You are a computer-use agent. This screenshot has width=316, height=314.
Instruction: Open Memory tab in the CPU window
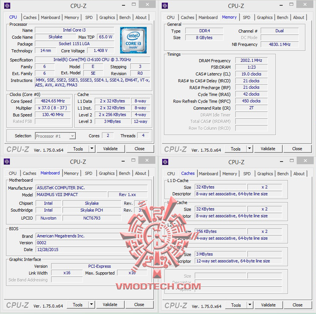coord(72,17)
